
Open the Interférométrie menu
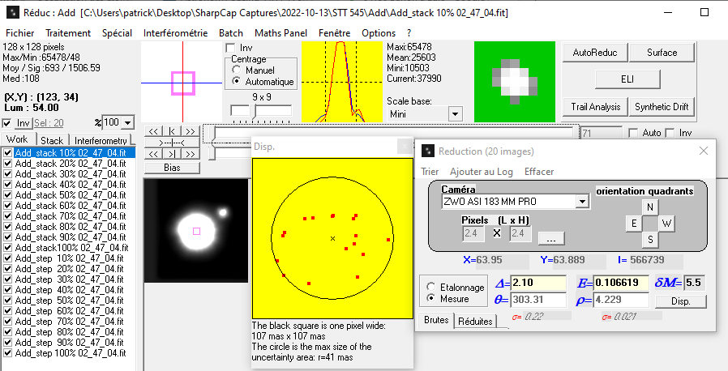(175, 33)
